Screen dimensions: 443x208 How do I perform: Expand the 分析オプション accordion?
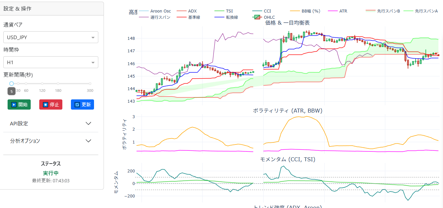[x=51, y=141]
